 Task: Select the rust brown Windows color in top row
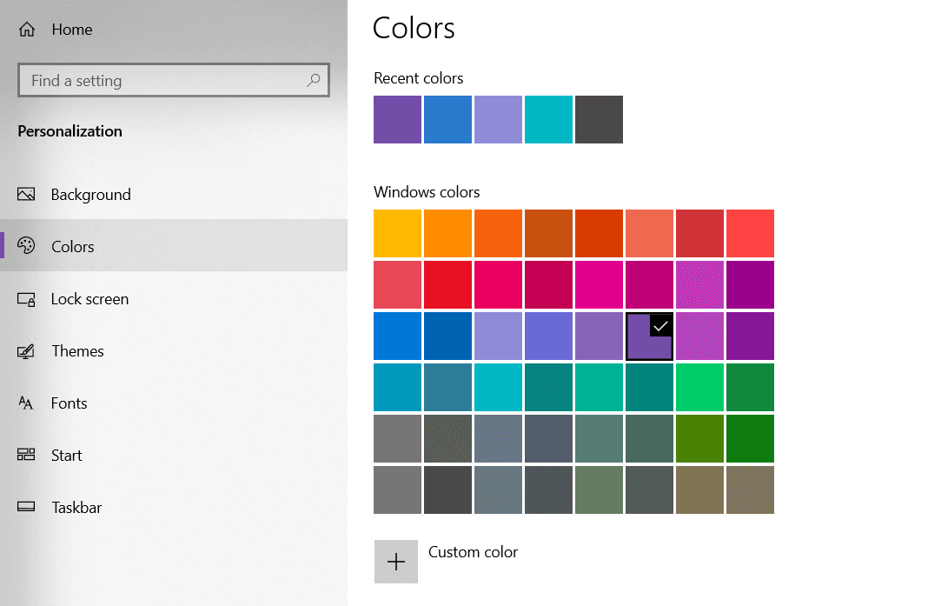point(548,234)
